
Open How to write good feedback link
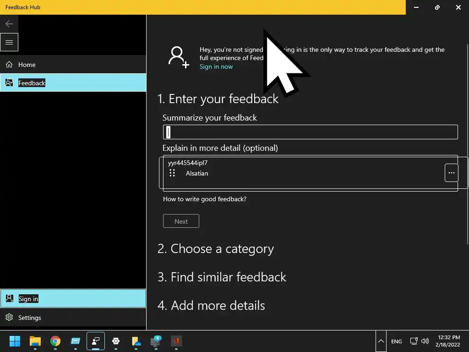[205, 199]
